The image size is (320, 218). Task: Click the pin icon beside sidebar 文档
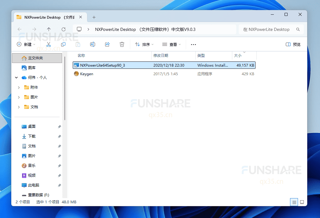(x=59, y=146)
